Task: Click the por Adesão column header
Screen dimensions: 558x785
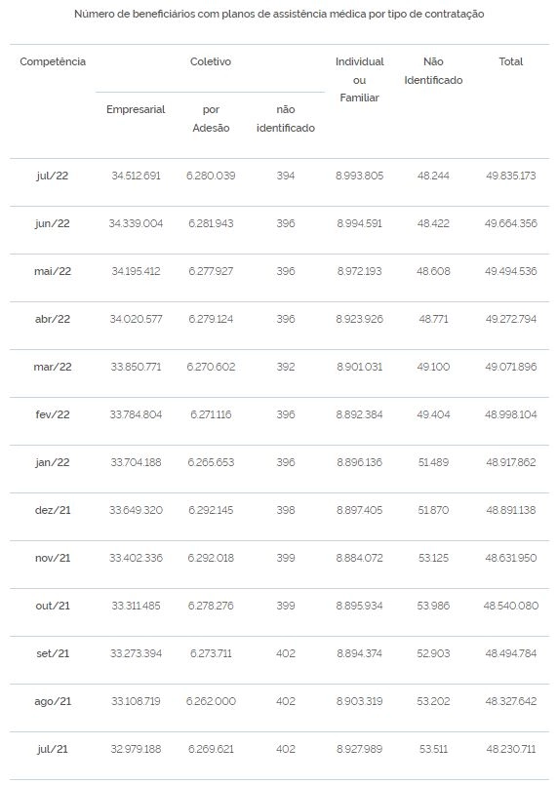Action: point(211,119)
